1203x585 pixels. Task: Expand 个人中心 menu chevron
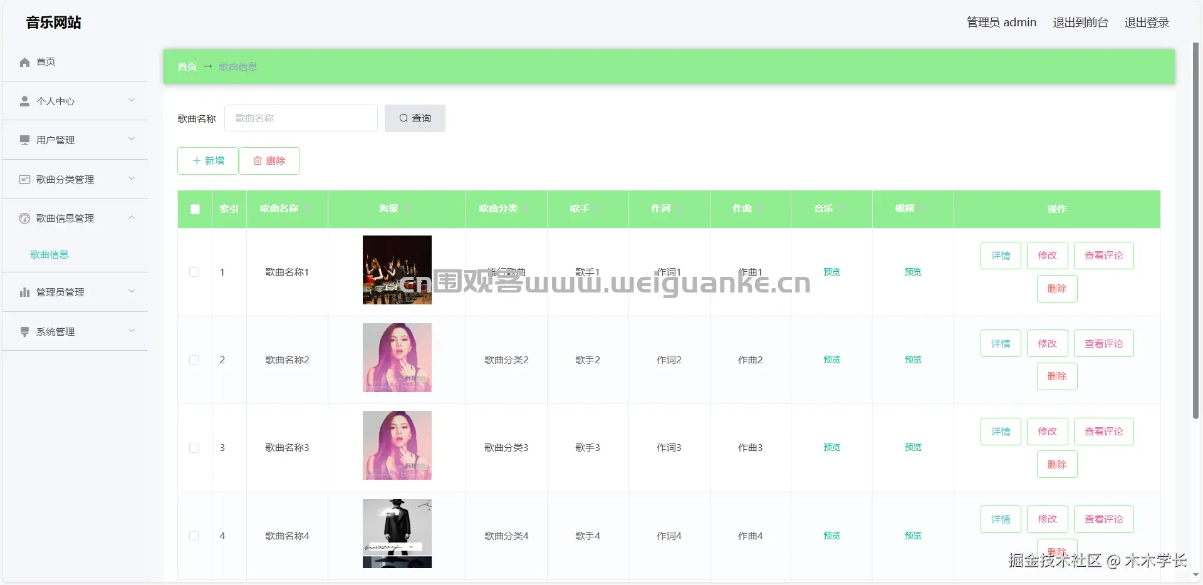click(132, 100)
